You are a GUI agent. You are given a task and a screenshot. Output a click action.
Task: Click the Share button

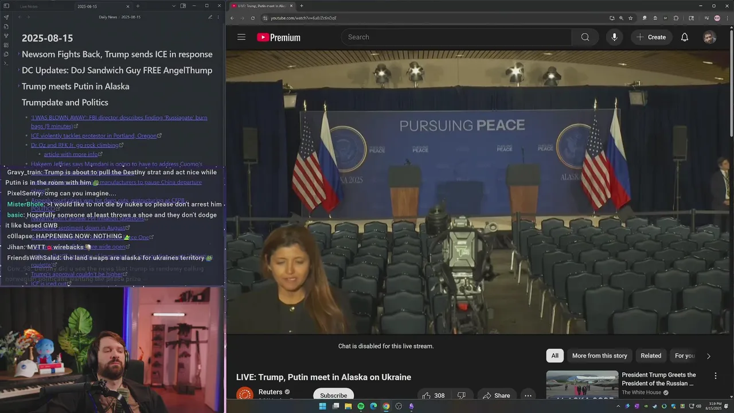click(x=496, y=395)
